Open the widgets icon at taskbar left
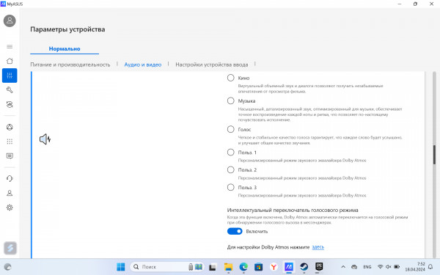 click(7, 267)
